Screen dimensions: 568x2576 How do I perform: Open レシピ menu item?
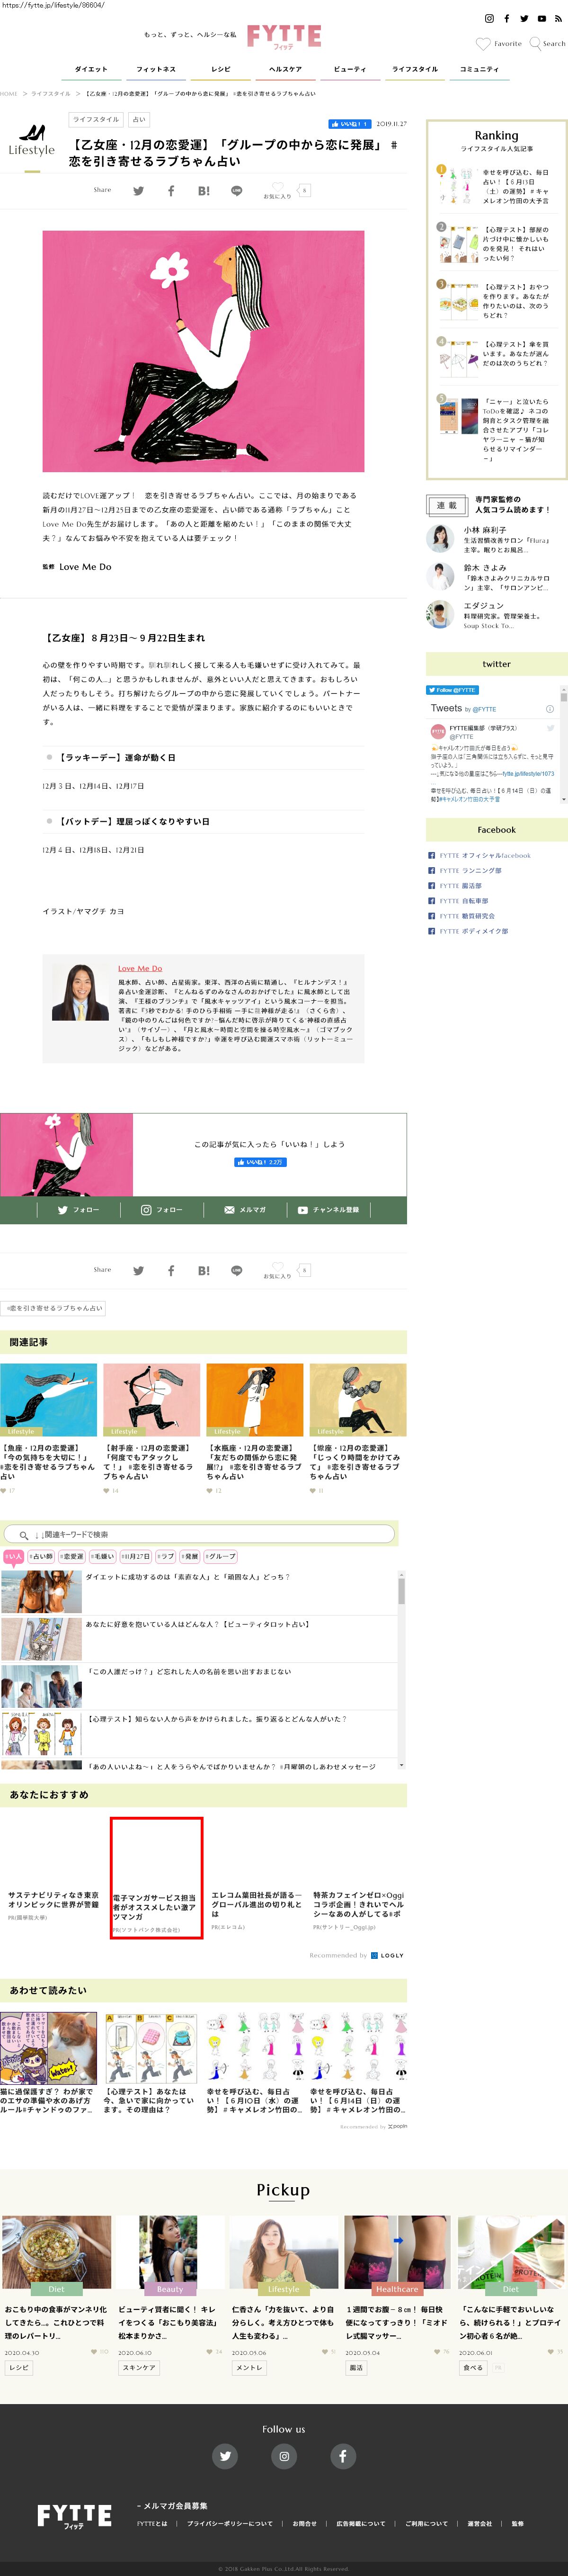click(221, 69)
